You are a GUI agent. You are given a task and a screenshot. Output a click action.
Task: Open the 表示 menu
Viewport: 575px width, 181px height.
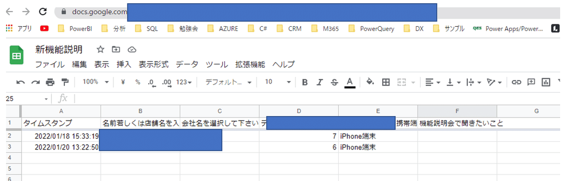coord(102,64)
